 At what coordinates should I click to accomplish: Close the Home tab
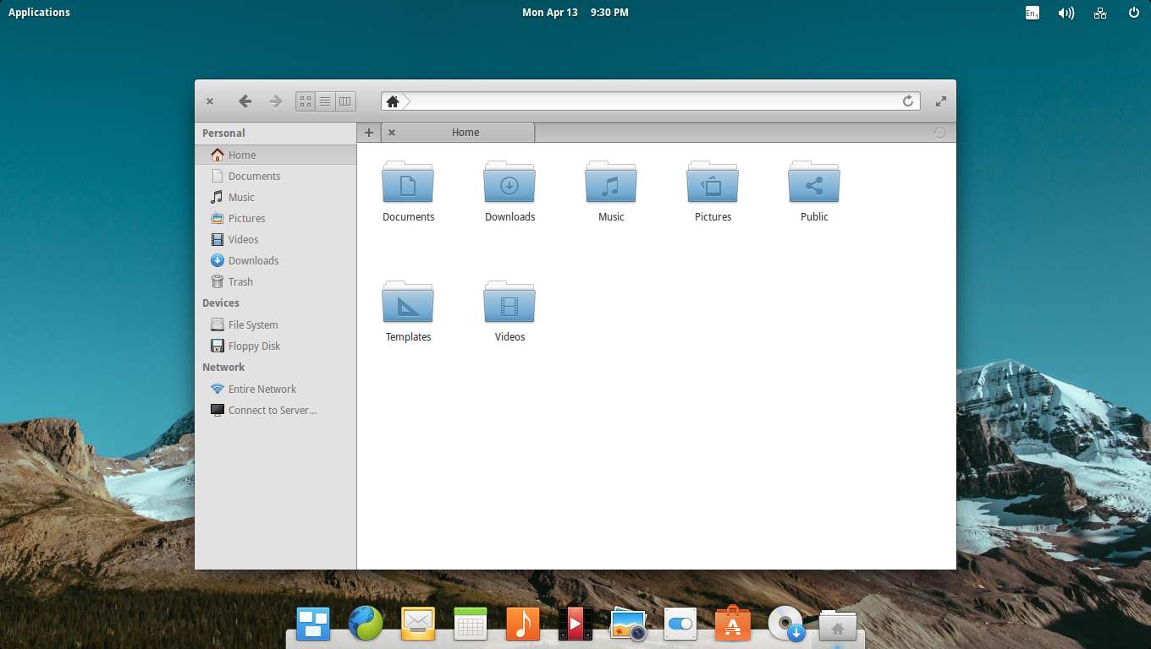[392, 133]
